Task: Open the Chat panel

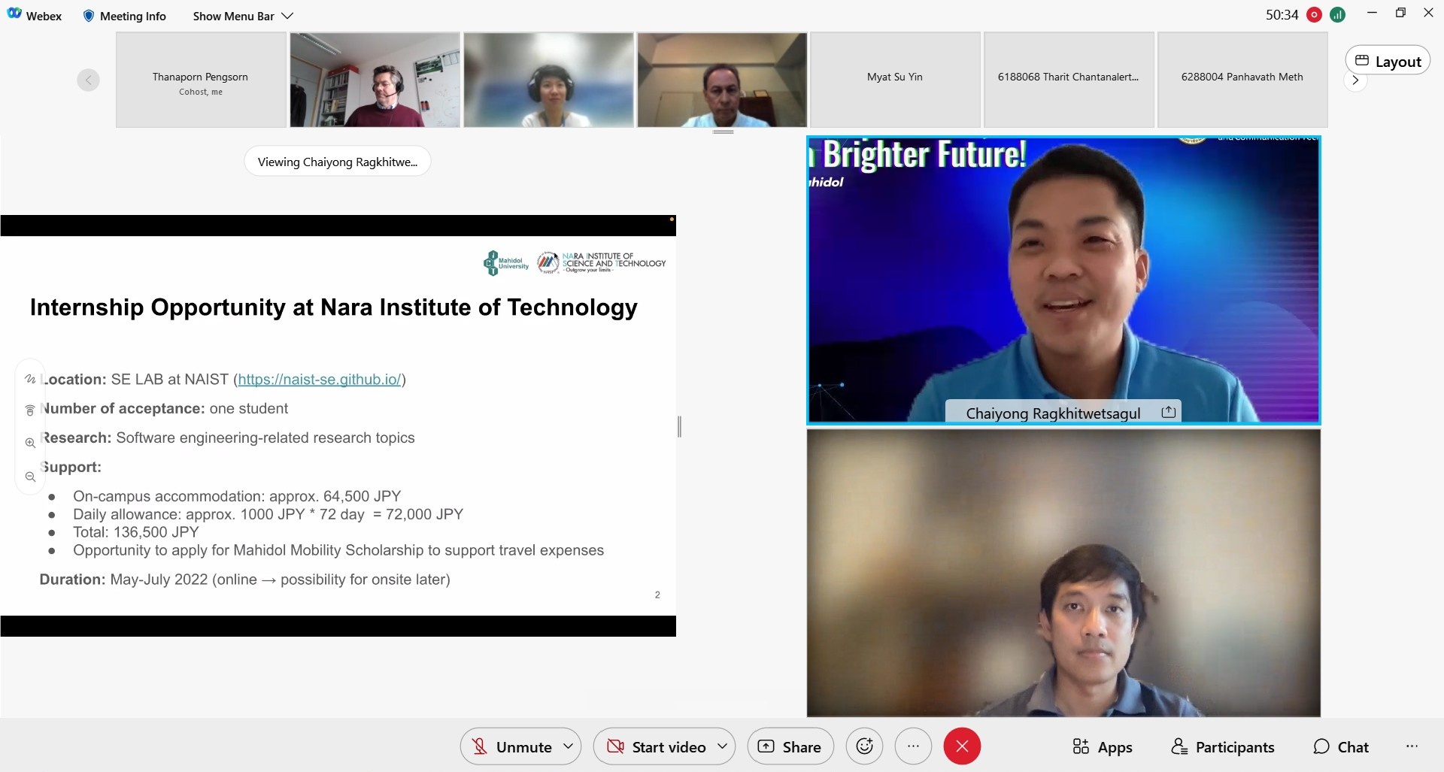Action: tap(1341, 747)
